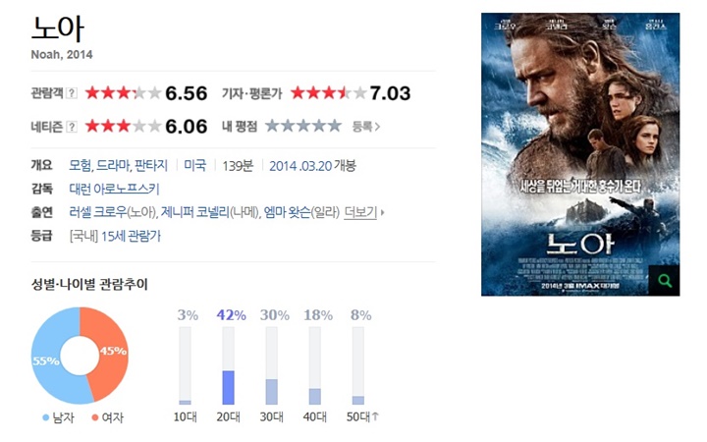Open actor 러셀 크로우's page
The height and width of the screenshot is (442, 707).
(98, 212)
